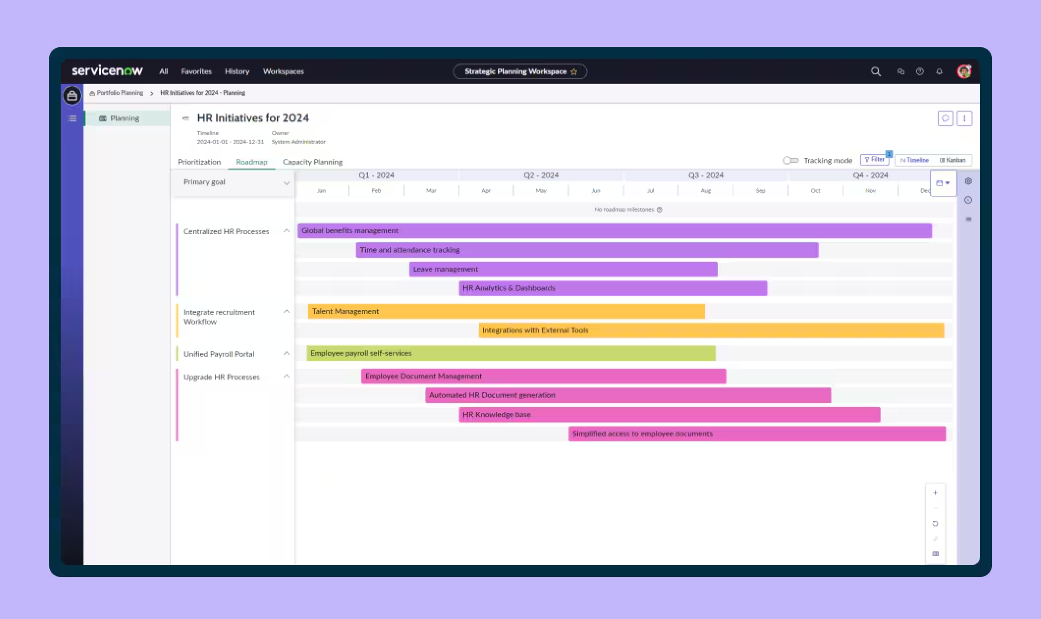Open the global search magnifier

pyautogui.click(x=875, y=72)
